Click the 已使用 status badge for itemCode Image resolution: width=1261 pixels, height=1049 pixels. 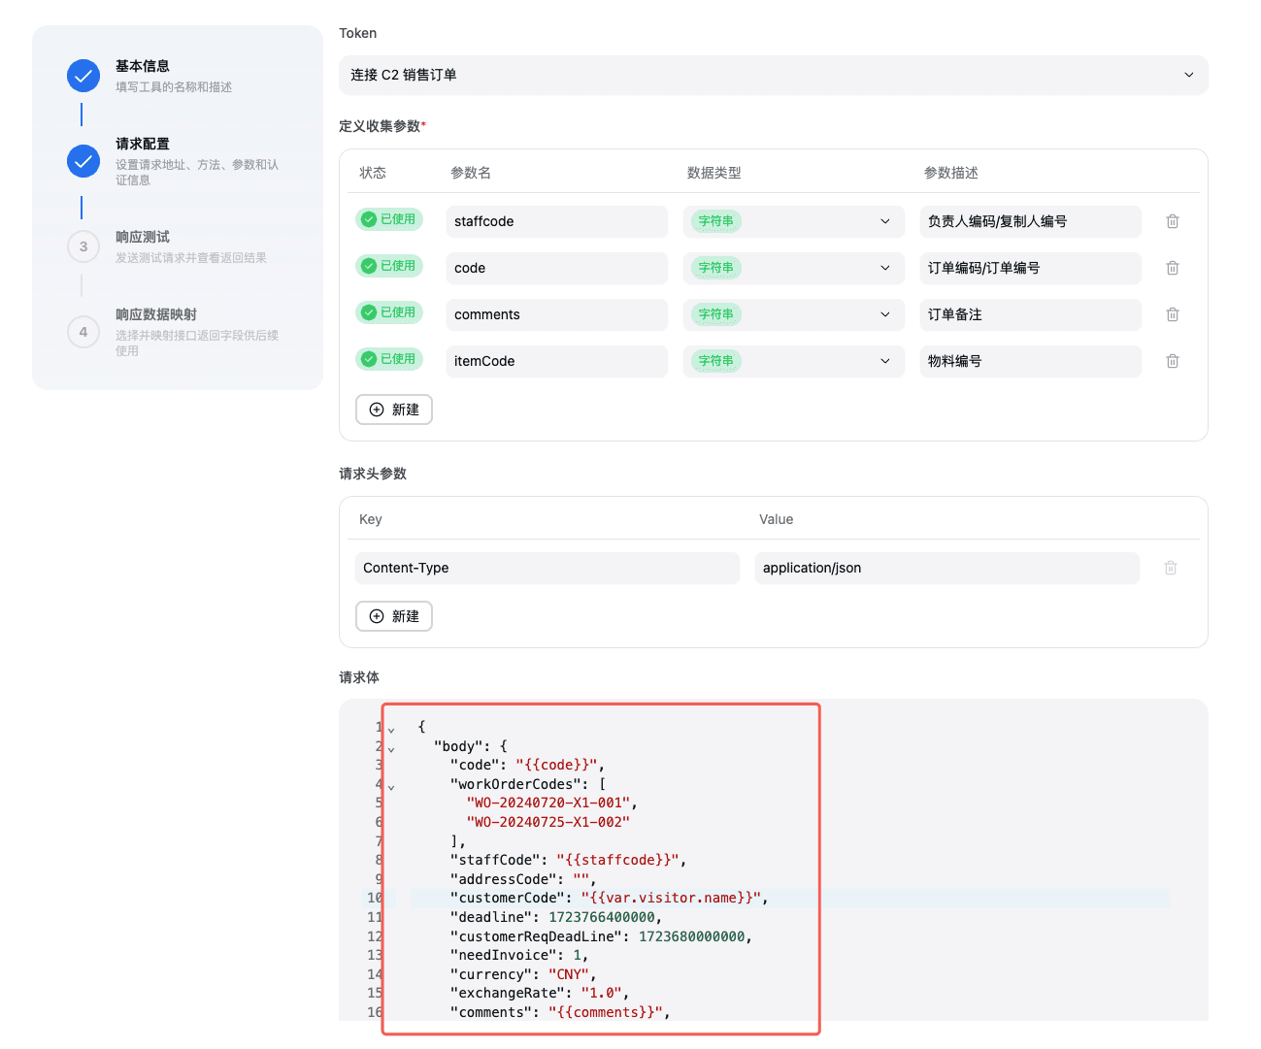tap(389, 359)
